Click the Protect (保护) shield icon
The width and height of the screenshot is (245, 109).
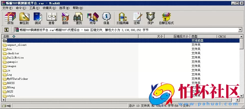tap(150, 18)
